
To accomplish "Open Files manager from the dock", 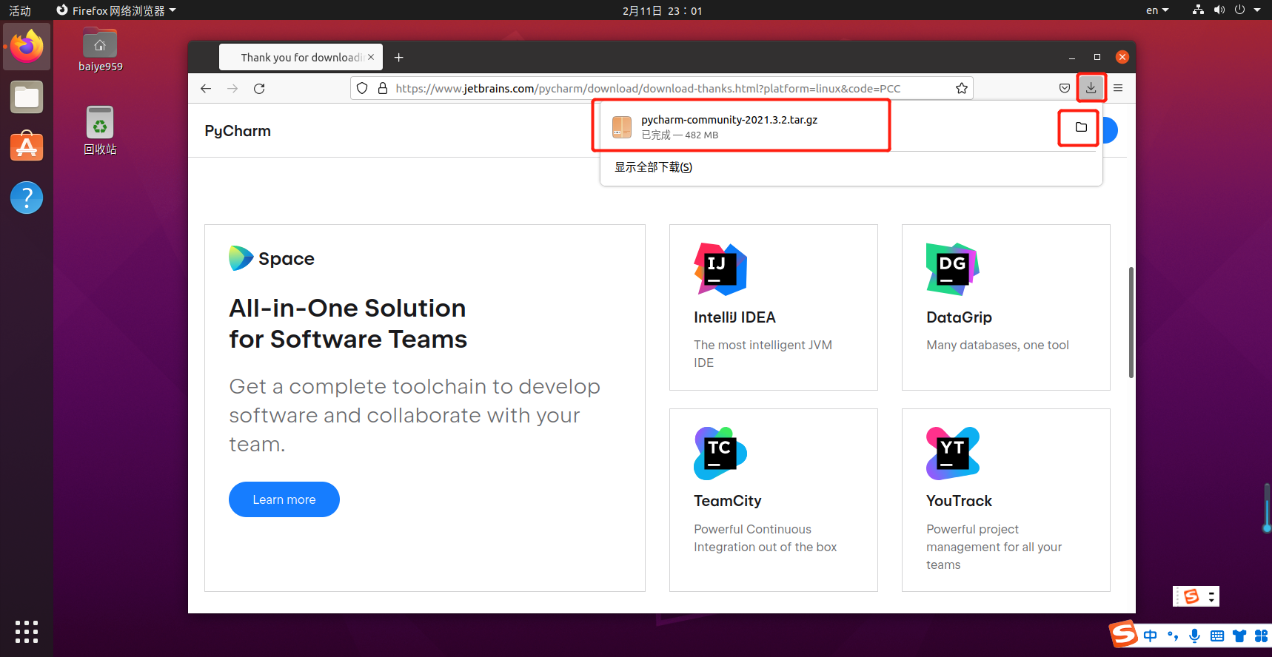I will 27,97.
